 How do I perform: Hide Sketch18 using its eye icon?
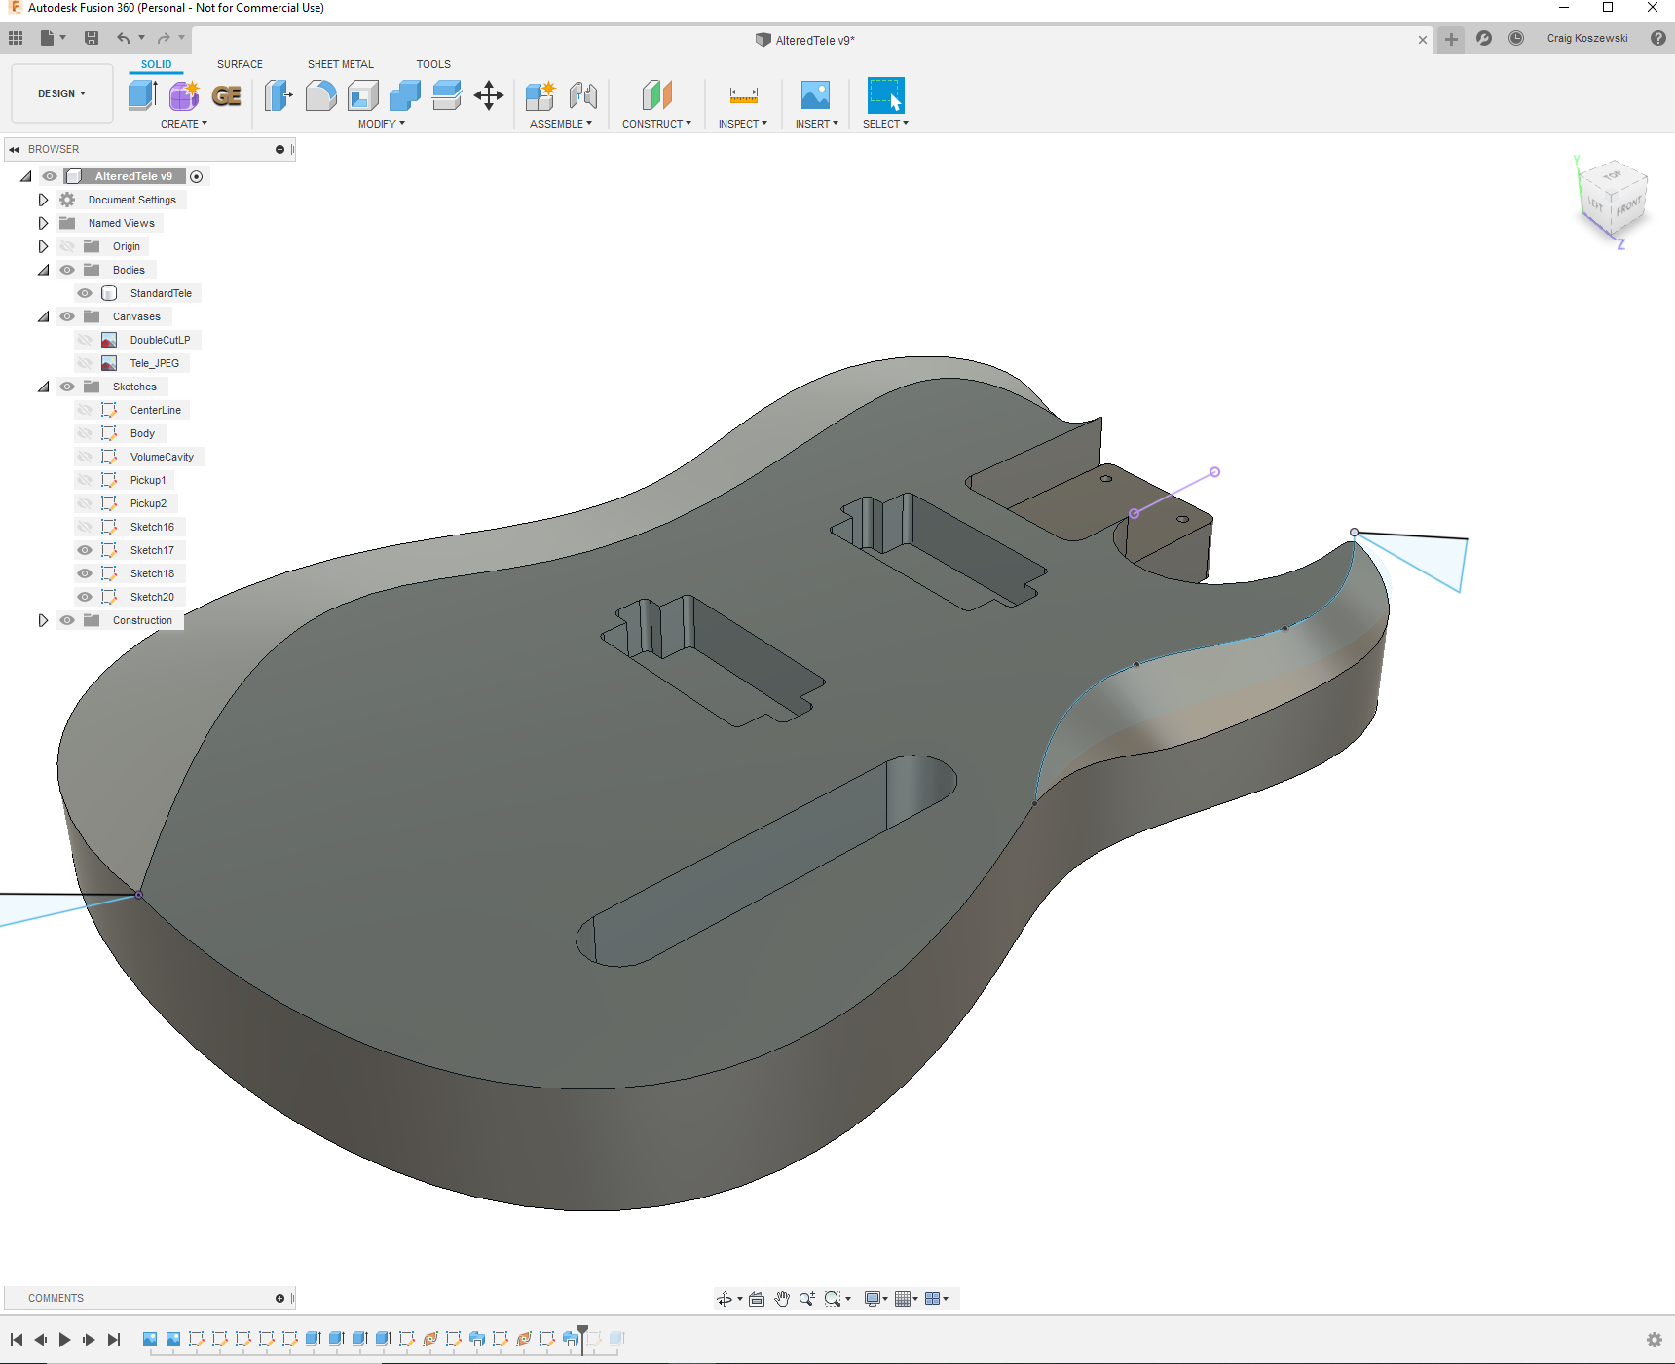point(85,573)
